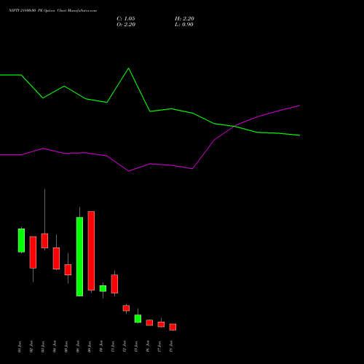Click the highest peak of the green line
Screen dimensions: 364x364
129,68
